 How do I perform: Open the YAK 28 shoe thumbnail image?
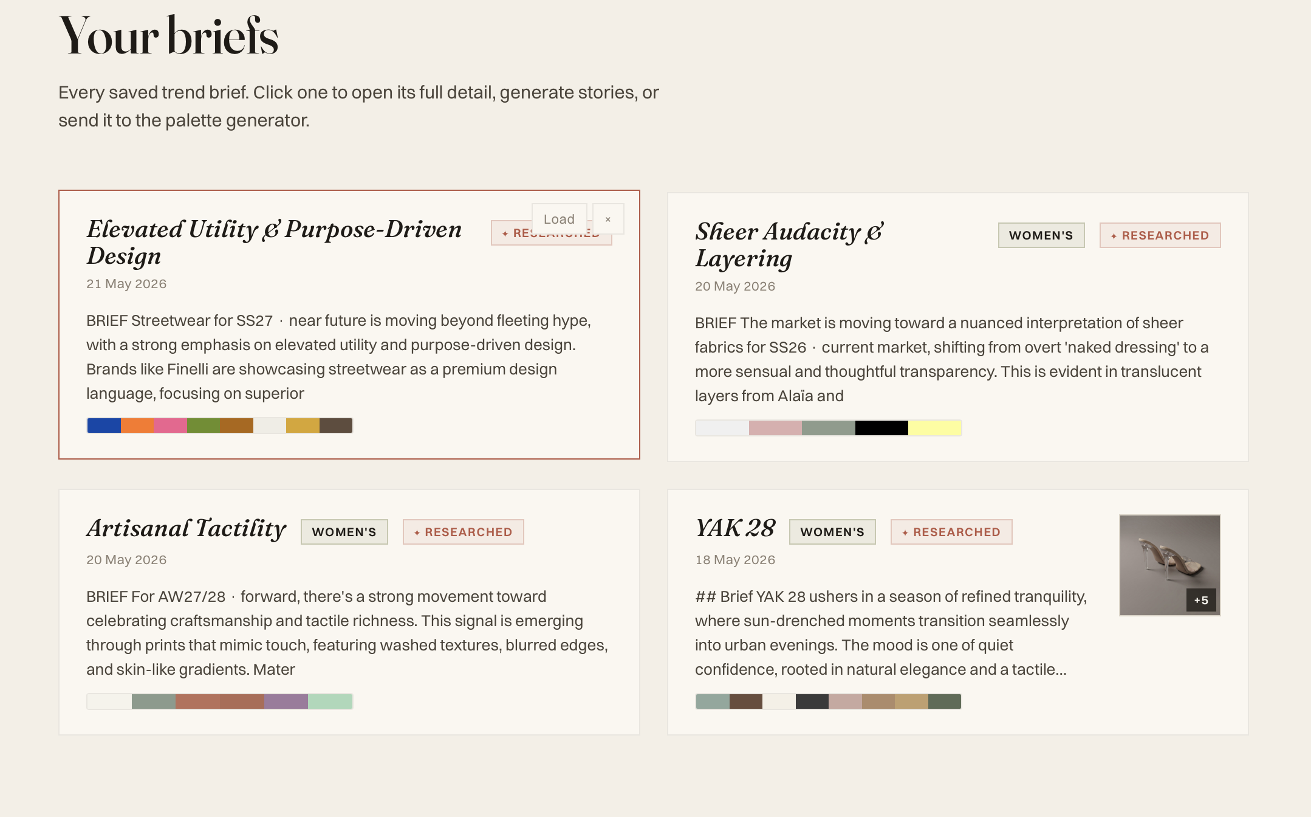pos(1169,565)
